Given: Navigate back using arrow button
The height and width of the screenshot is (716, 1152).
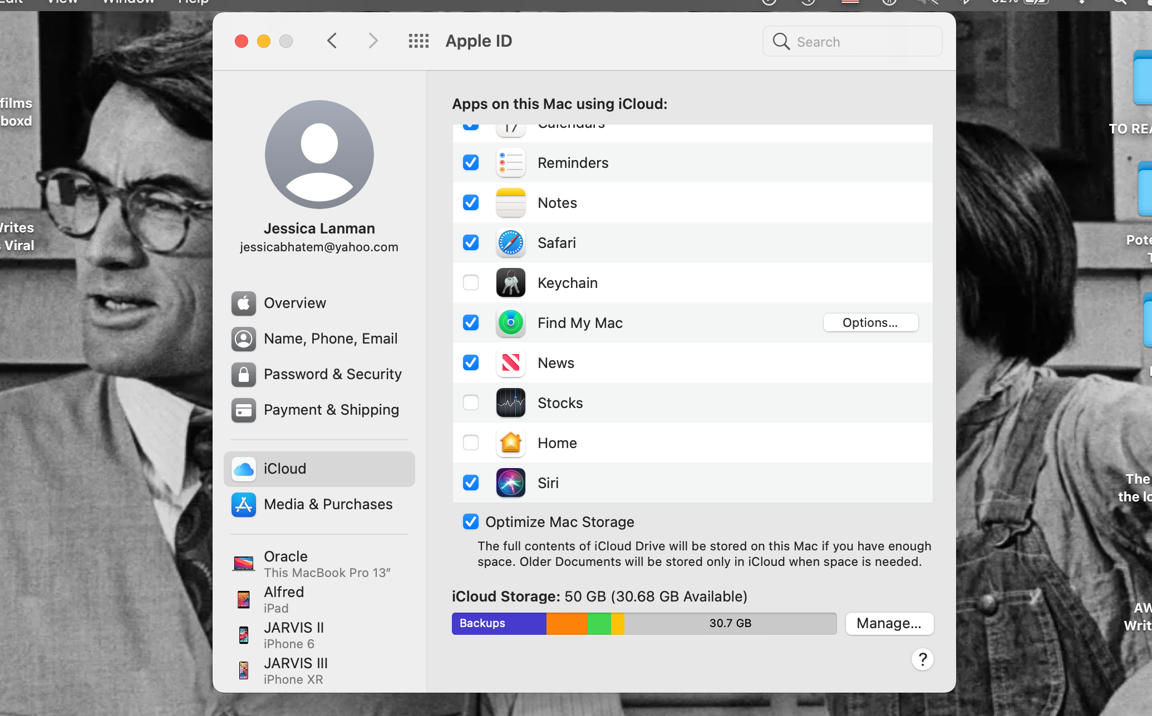Looking at the screenshot, I should coord(332,41).
